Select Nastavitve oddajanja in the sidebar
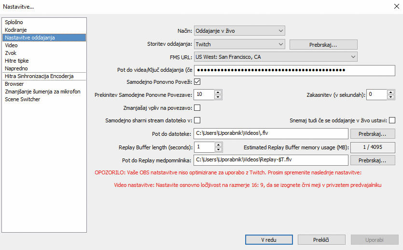The height and width of the screenshot is (250, 403). (x=44, y=38)
